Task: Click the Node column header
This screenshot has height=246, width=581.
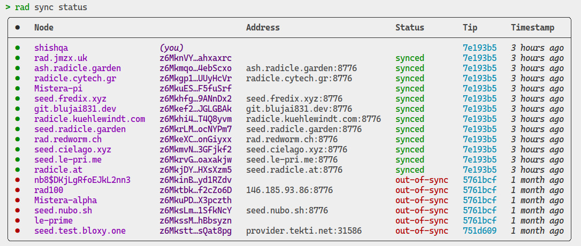Action: (44, 28)
